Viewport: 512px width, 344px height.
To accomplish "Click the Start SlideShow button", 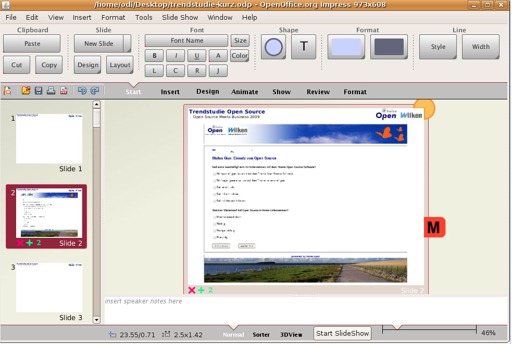I will 342,334.
